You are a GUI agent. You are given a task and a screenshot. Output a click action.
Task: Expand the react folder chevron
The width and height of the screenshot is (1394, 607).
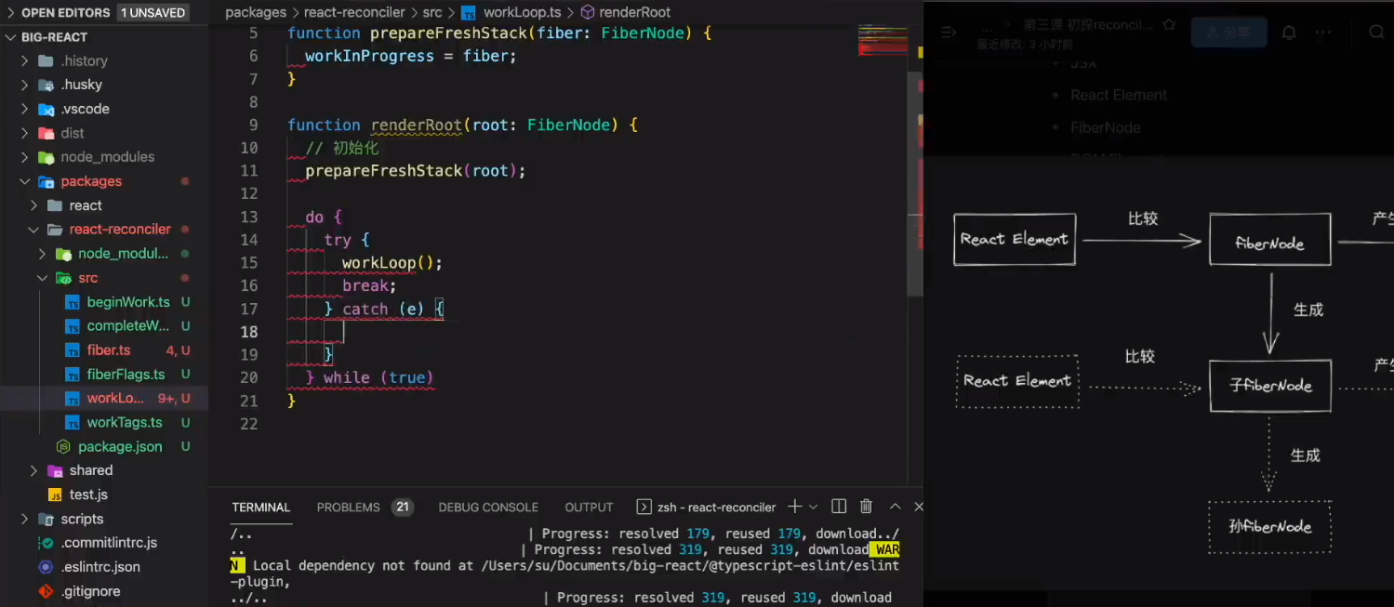pyautogui.click(x=33, y=205)
